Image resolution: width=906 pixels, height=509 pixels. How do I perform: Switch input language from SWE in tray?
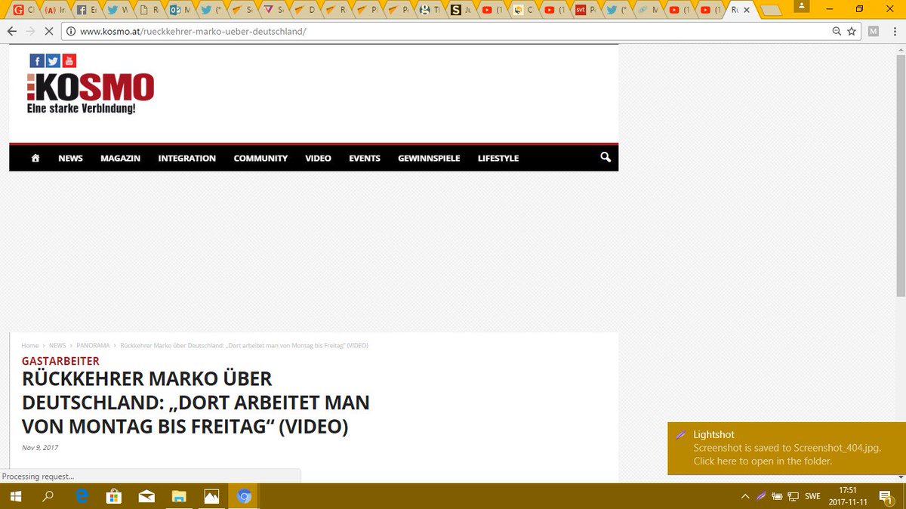[812, 496]
